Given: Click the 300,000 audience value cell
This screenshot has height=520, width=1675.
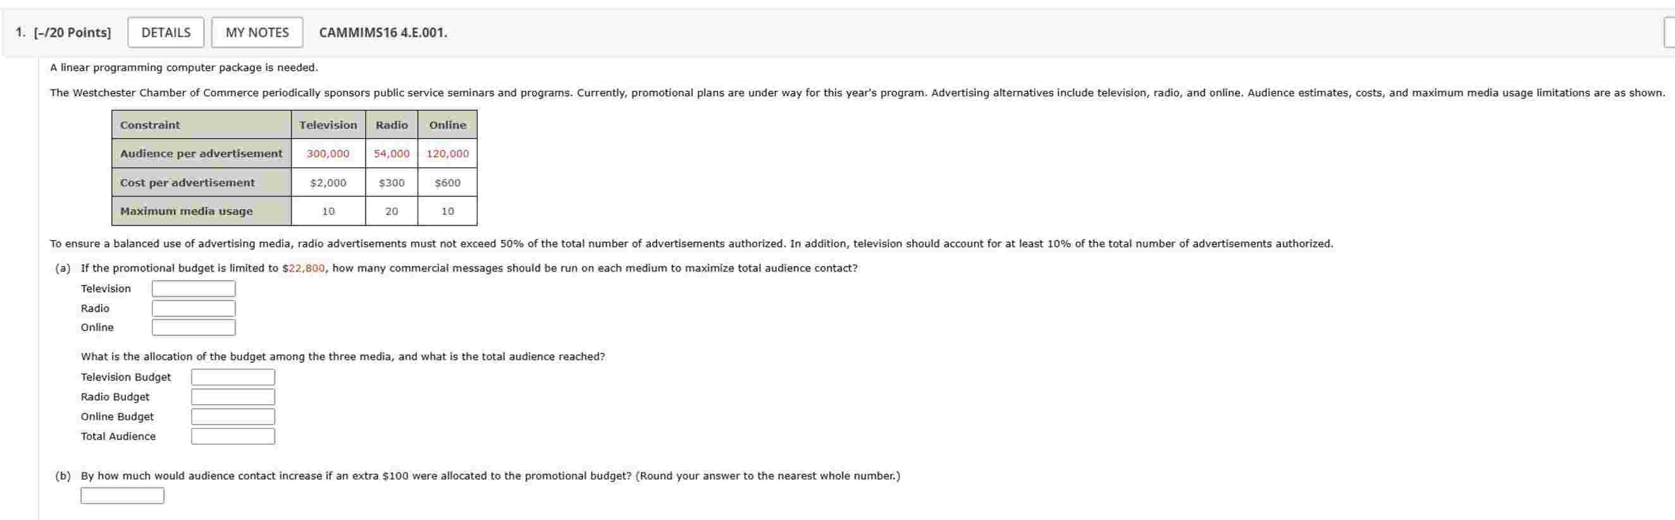Looking at the screenshot, I should point(328,154).
